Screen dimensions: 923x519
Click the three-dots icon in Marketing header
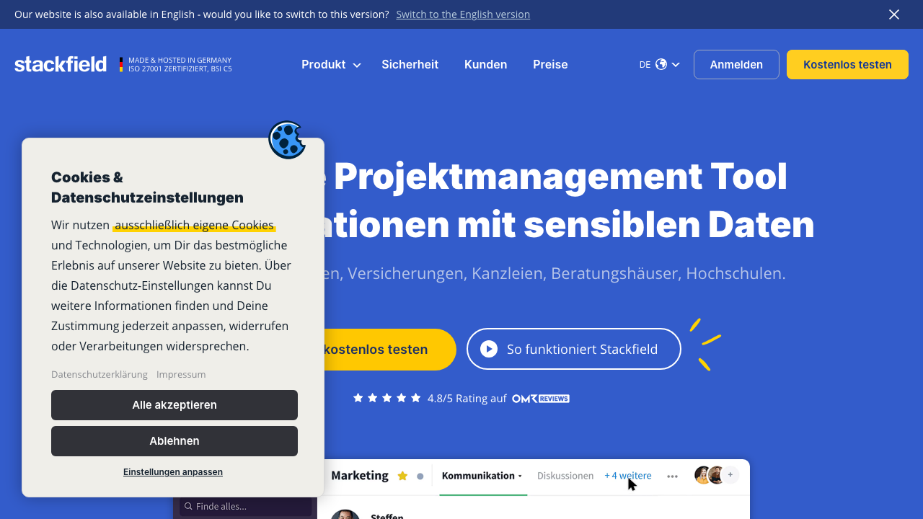click(672, 476)
